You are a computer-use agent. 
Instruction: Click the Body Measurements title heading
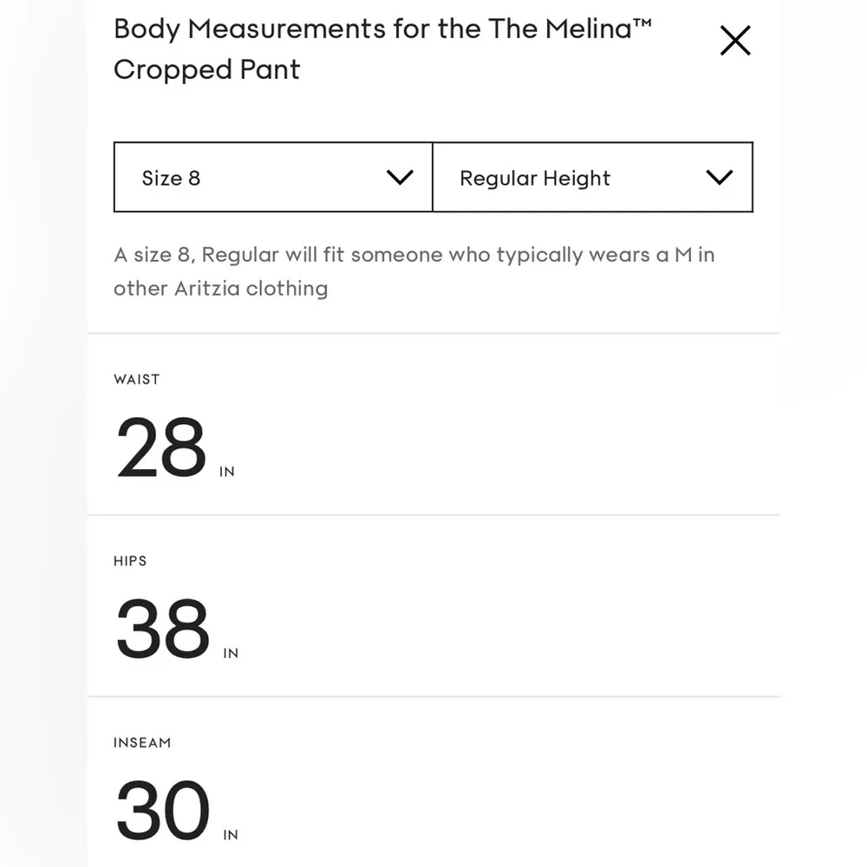(382, 29)
